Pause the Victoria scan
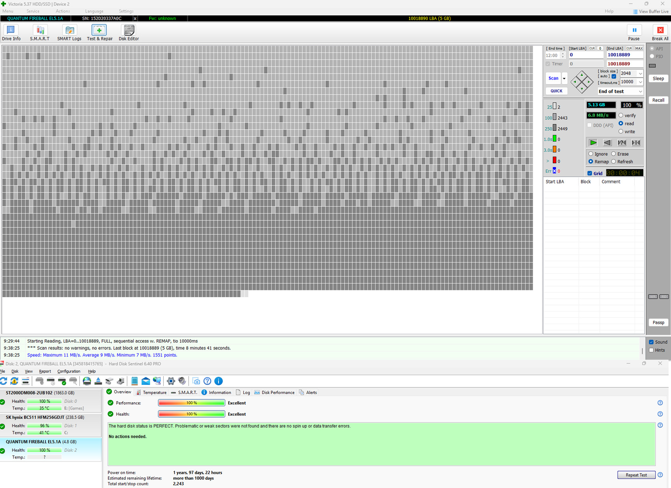Screen dimensions: 671x488 pyautogui.click(x=634, y=33)
